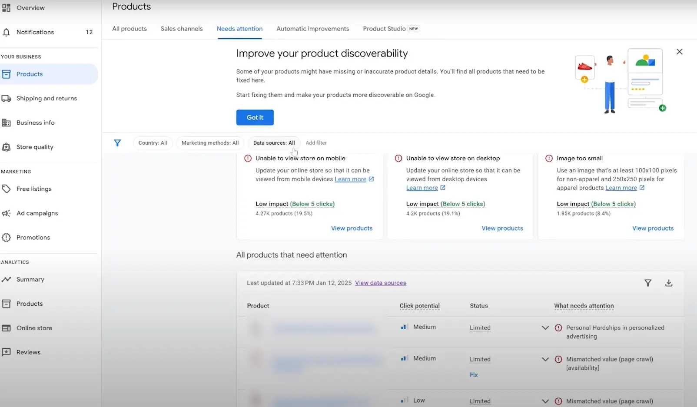
Task: Click the Summary trend line icon
Action: click(6, 279)
